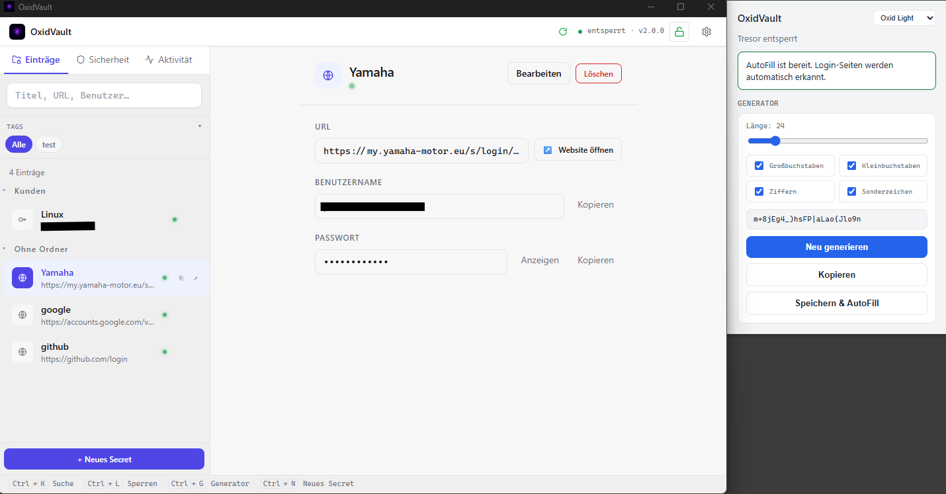Click the key icon of the Linux entry

[22, 220]
